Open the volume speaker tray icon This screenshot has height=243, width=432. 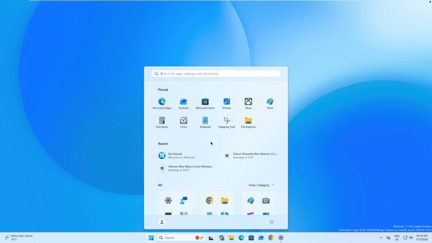[411, 238]
